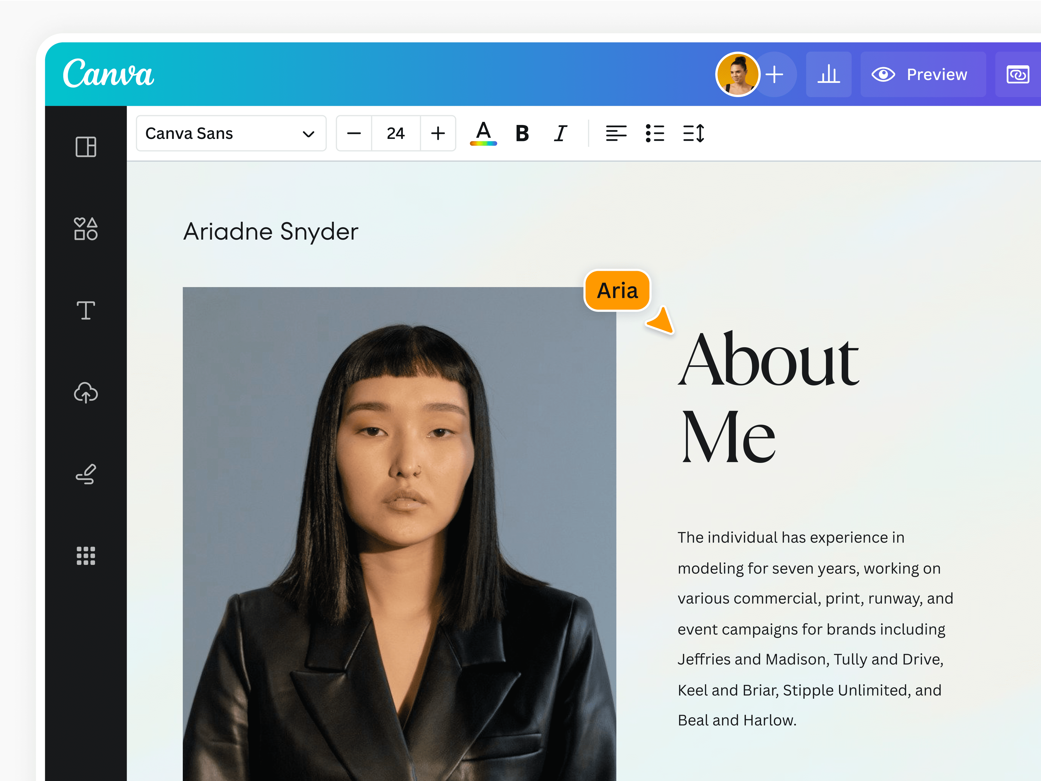This screenshot has width=1041, height=781.
Task: Open the line spacing options
Action: tap(693, 133)
